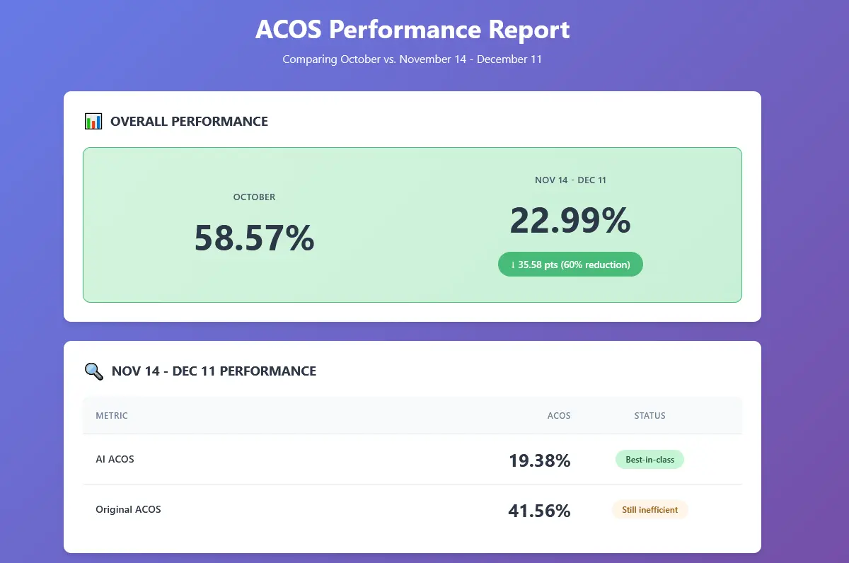
Task: Click the bar chart icon beside Overall Performance
Action: 93,122
